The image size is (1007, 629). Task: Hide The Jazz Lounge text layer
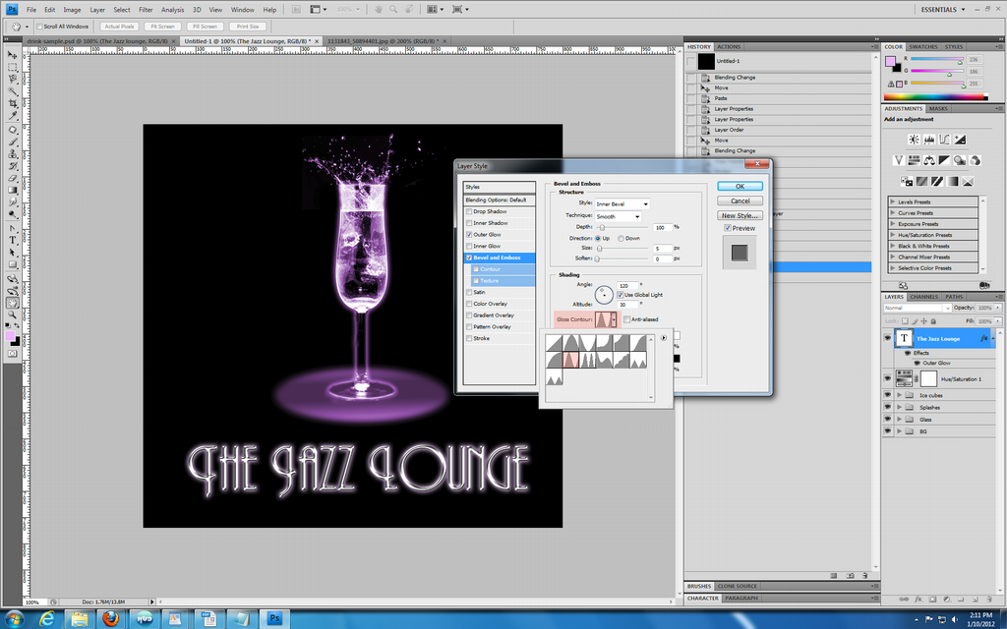point(888,338)
